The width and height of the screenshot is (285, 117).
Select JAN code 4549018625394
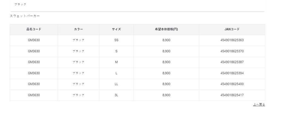pyautogui.click(x=232, y=73)
